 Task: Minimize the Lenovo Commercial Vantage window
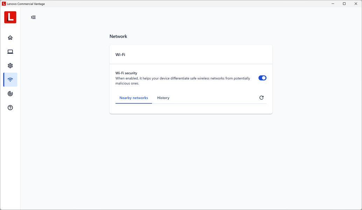[333, 4]
